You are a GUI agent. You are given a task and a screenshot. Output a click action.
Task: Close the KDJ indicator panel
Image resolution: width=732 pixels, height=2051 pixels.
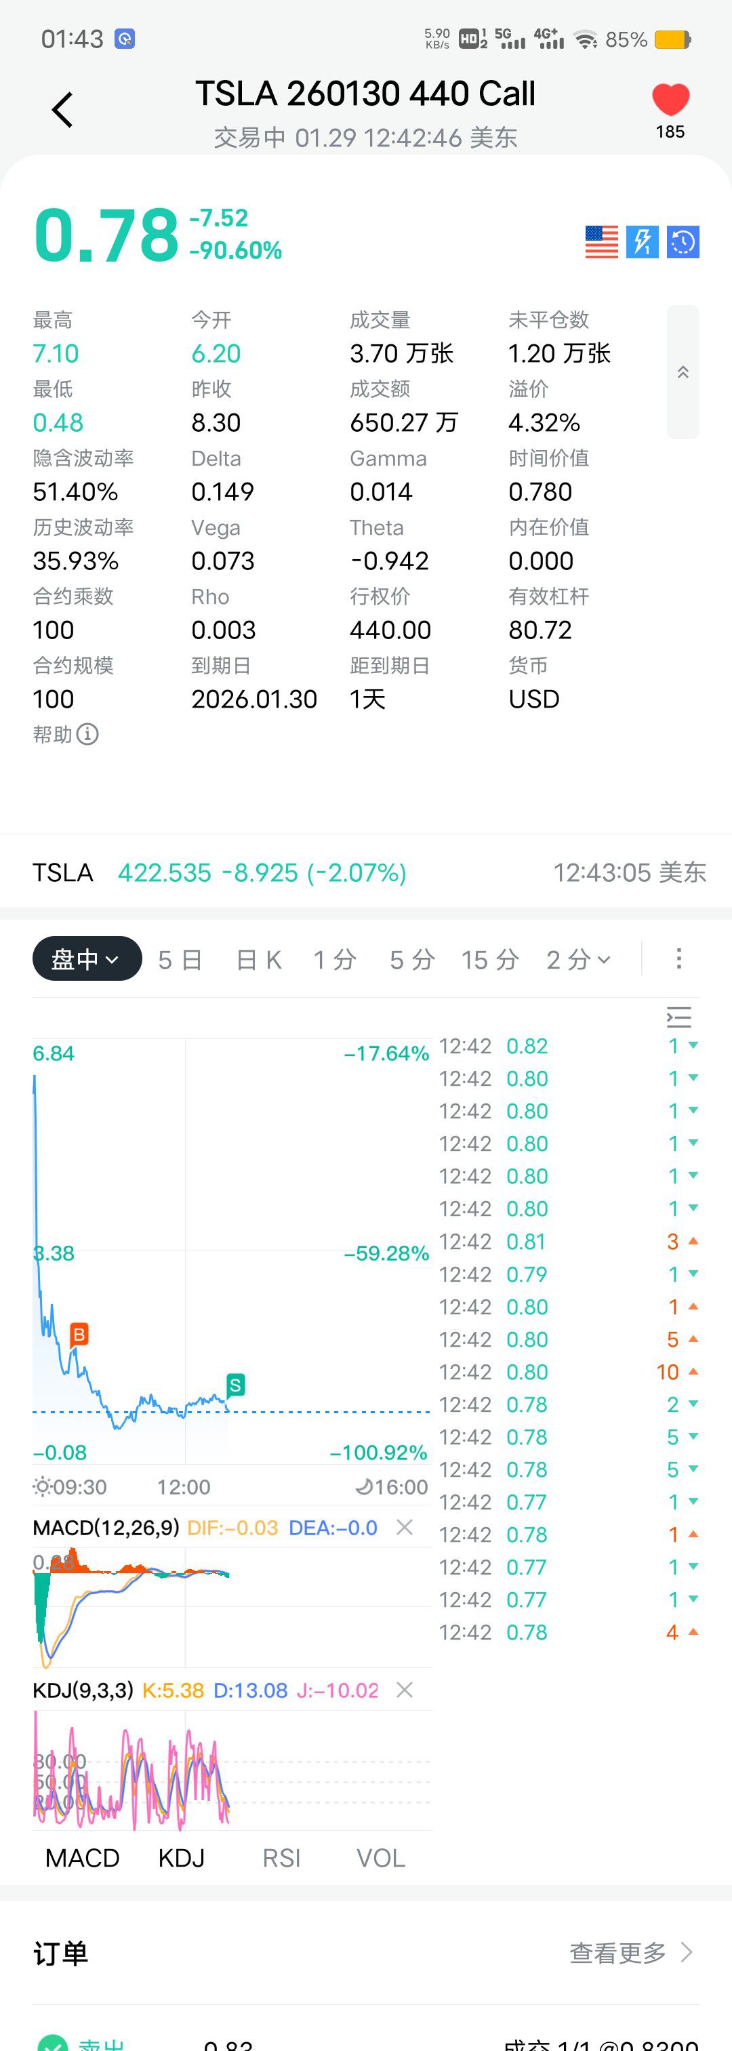coord(405,1690)
